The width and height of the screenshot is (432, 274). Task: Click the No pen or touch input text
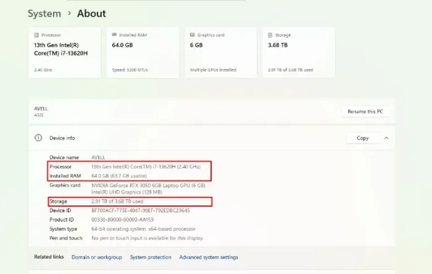[x=147, y=238]
